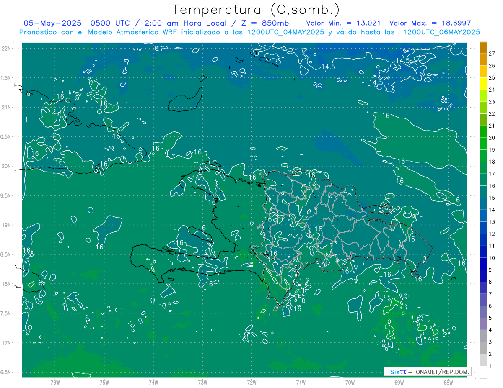Screen dimensions: 503x388
Task: Click the '71W' longitude label
Action: pyautogui.click(x=301, y=382)
